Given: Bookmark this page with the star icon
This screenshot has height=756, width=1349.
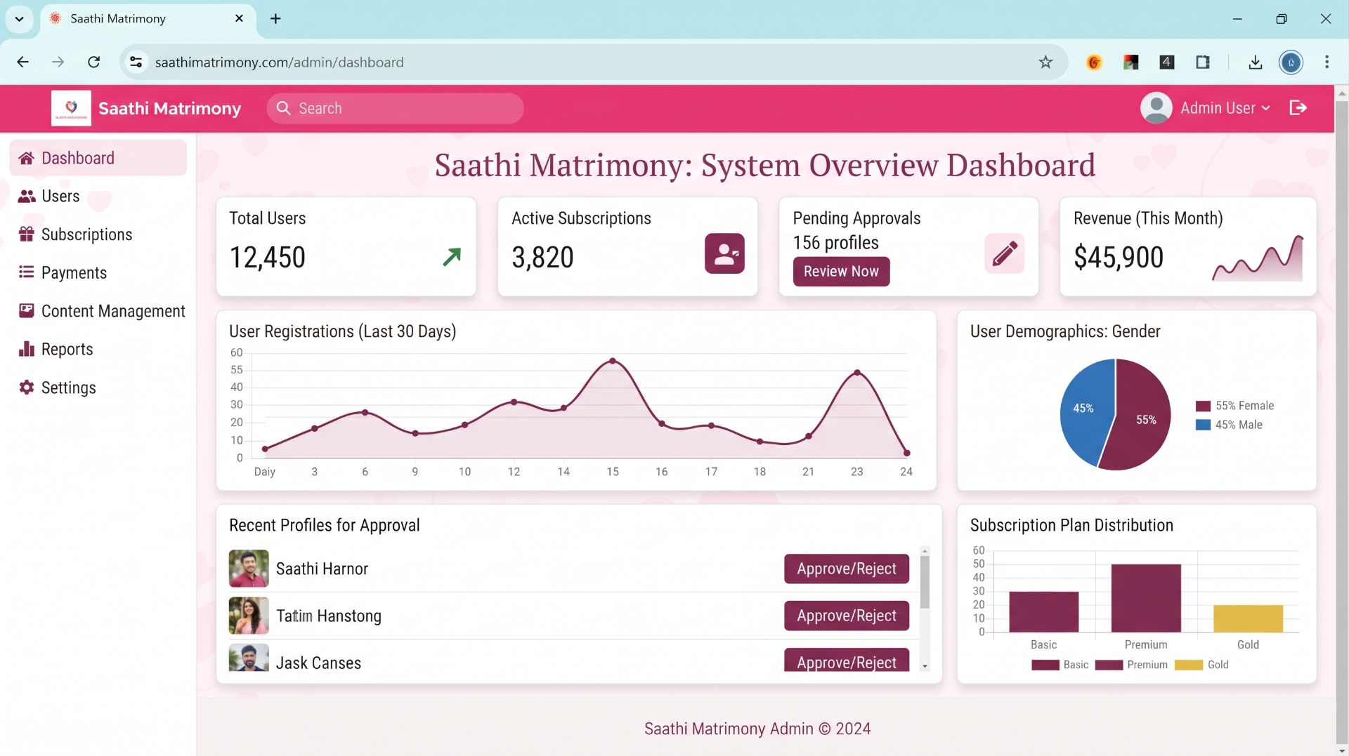Looking at the screenshot, I should click(x=1045, y=62).
